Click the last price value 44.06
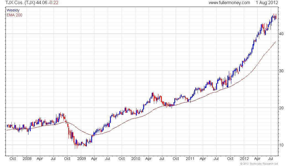 (x=41, y=3)
